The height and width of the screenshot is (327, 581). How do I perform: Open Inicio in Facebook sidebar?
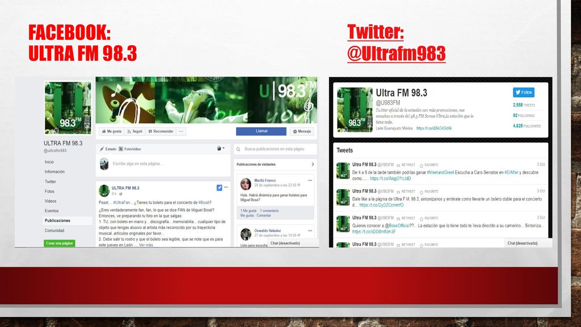tap(49, 162)
